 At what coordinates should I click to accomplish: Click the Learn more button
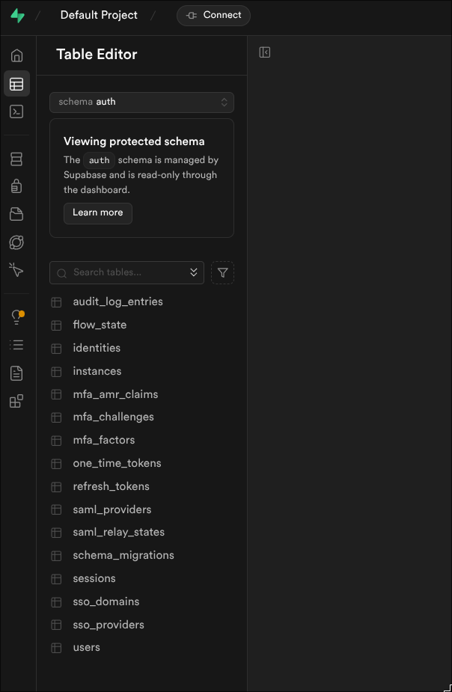point(98,212)
